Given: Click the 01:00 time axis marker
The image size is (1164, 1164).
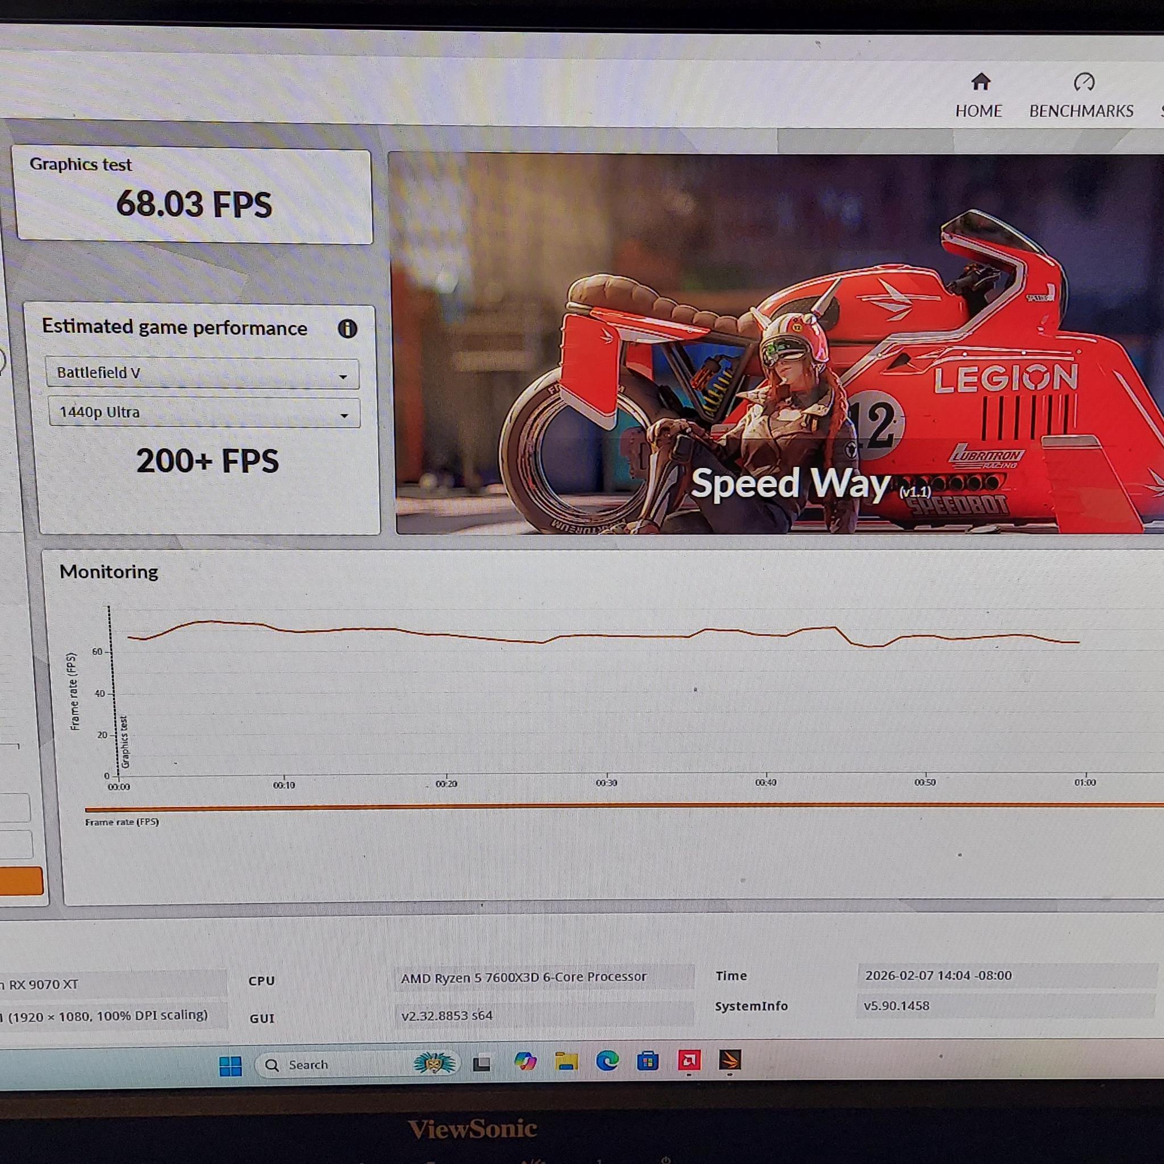Looking at the screenshot, I should coord(1084,782).
